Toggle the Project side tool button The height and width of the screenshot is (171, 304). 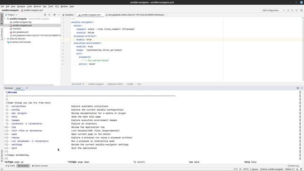(x=2, y=19)
